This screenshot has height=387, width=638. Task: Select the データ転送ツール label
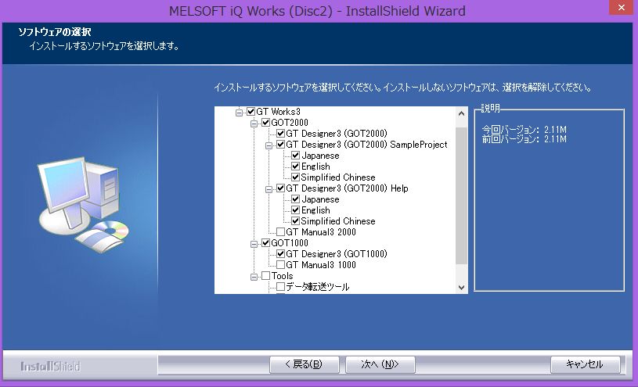click(318, 287)
